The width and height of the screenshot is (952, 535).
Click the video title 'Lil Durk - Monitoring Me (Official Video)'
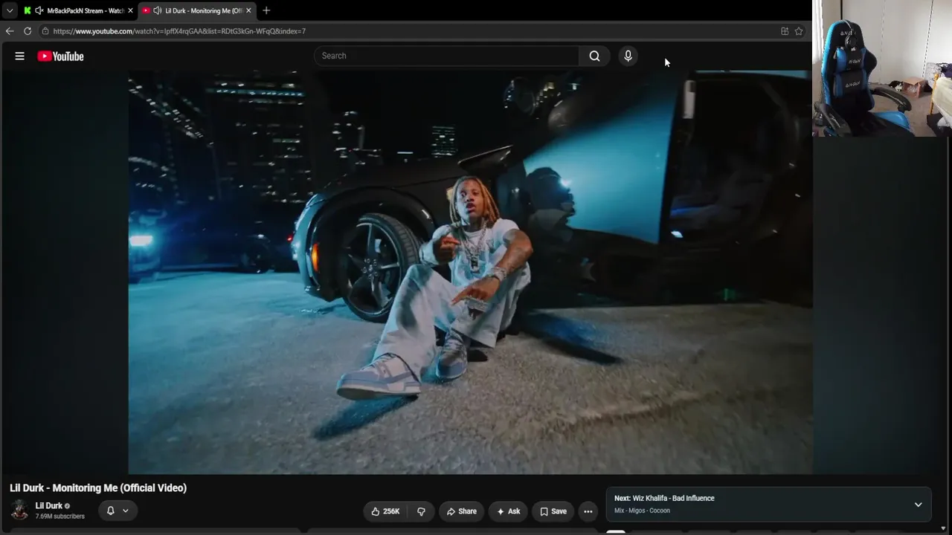tap(98, 488)
